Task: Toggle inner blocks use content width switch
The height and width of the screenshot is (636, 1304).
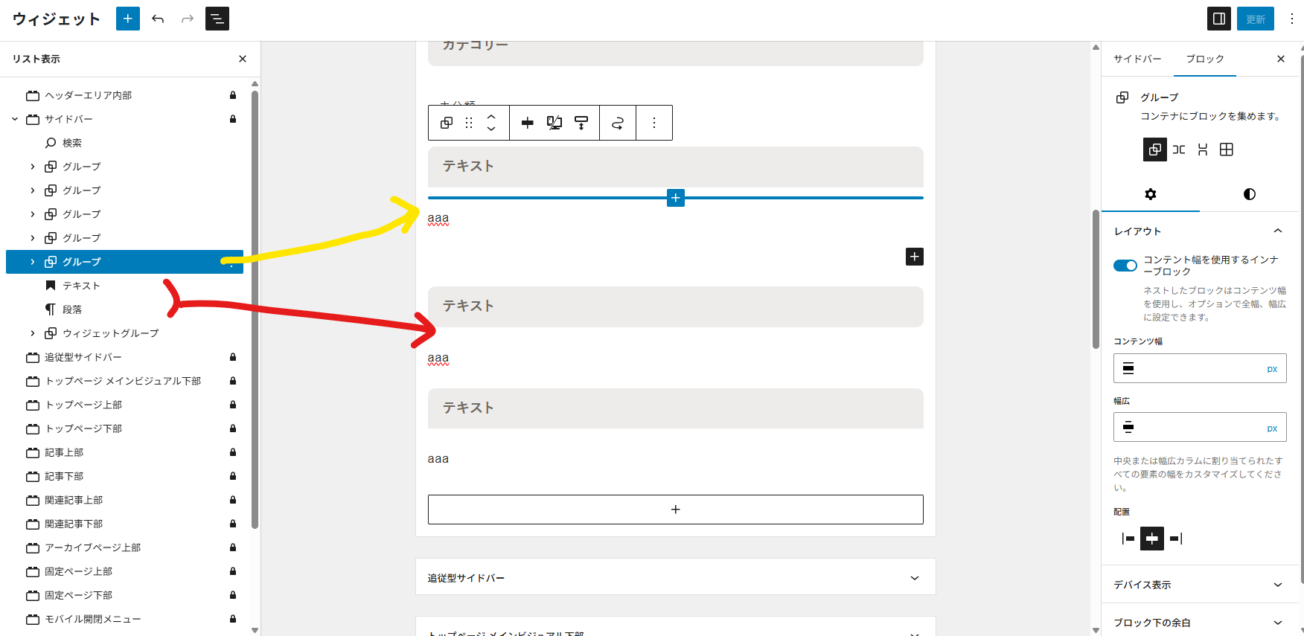Action: point(1125,266)
